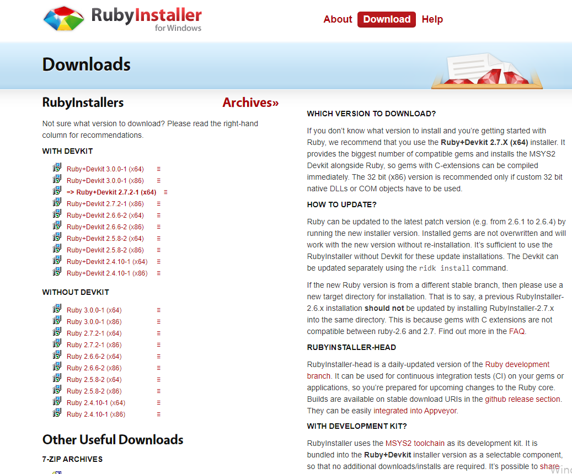This screenshot has height=474, width=572.
Task: Click installer icon beside Ruby+Devkit 2.7.2-1 (x64)
Action: pos(57,191)
